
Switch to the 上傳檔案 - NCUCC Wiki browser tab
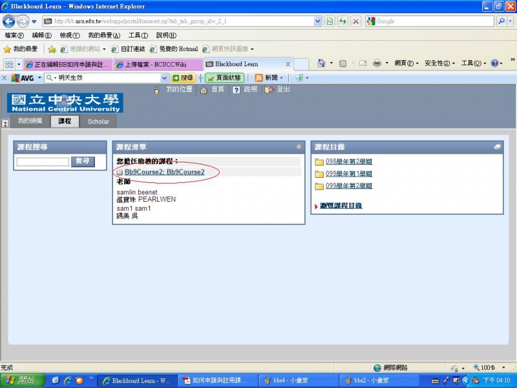(x=157, y=65)
